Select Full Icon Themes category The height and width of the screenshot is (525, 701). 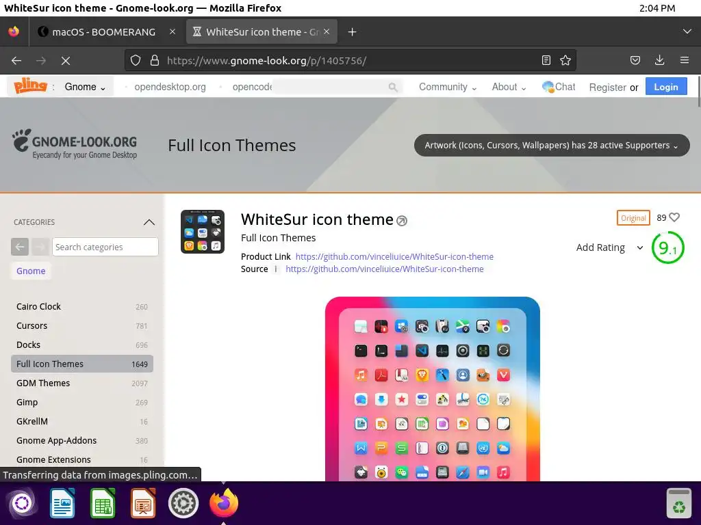[82, 364]
